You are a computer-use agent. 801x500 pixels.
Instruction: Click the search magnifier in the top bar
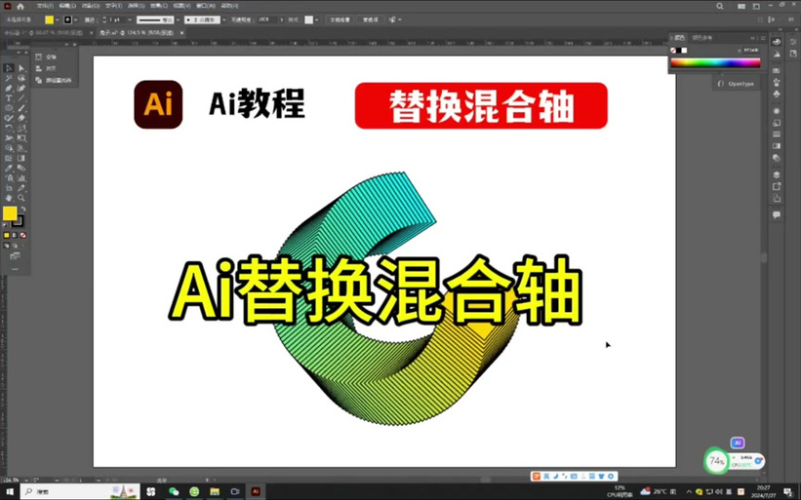(720, 6)
